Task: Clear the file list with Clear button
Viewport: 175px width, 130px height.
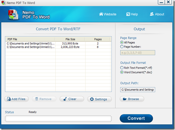Action: click(72, 99)
